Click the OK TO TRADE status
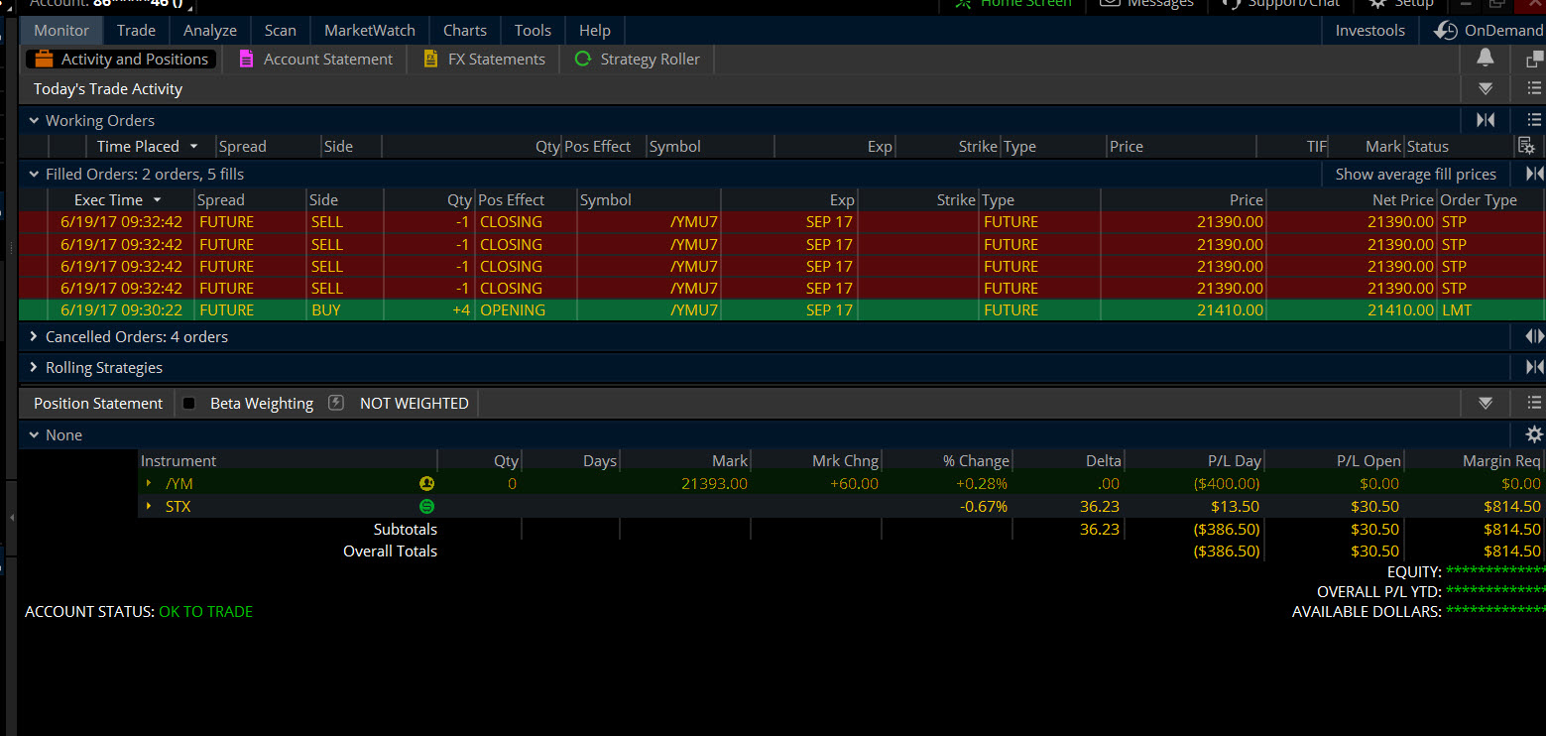 (x=205, y=611)
